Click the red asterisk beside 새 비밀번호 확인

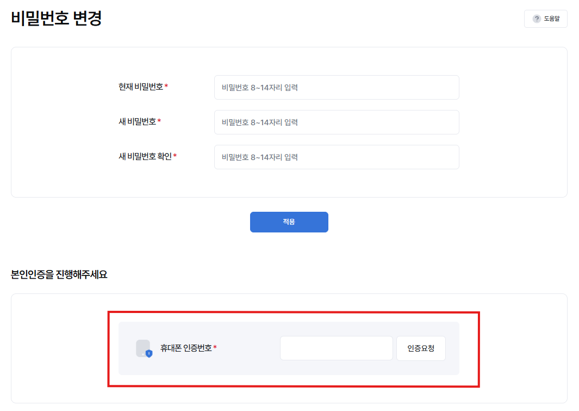coord(175,156)
